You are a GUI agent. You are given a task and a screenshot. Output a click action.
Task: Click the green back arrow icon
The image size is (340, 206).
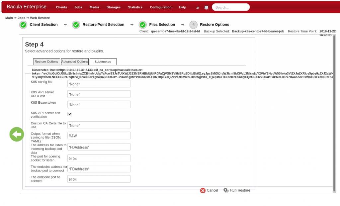17,134
